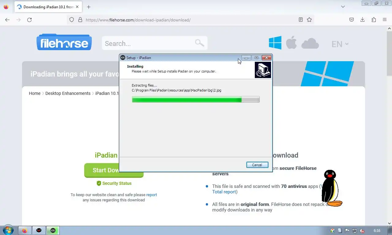This screenshot has height=235, width=392.
Task: Go to Home breadcrumb link
Action: click(x=35, y=93)
